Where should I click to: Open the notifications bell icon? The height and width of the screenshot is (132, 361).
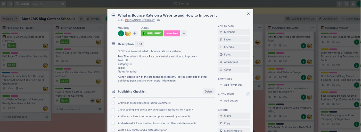[353, 4]
